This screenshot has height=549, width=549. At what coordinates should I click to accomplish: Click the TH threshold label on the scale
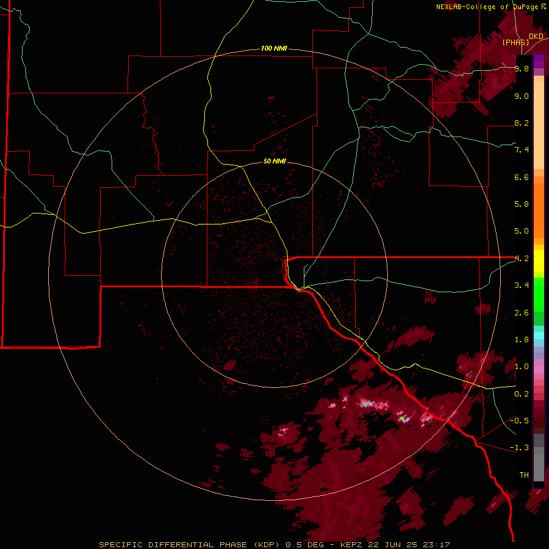pos(524,475)
